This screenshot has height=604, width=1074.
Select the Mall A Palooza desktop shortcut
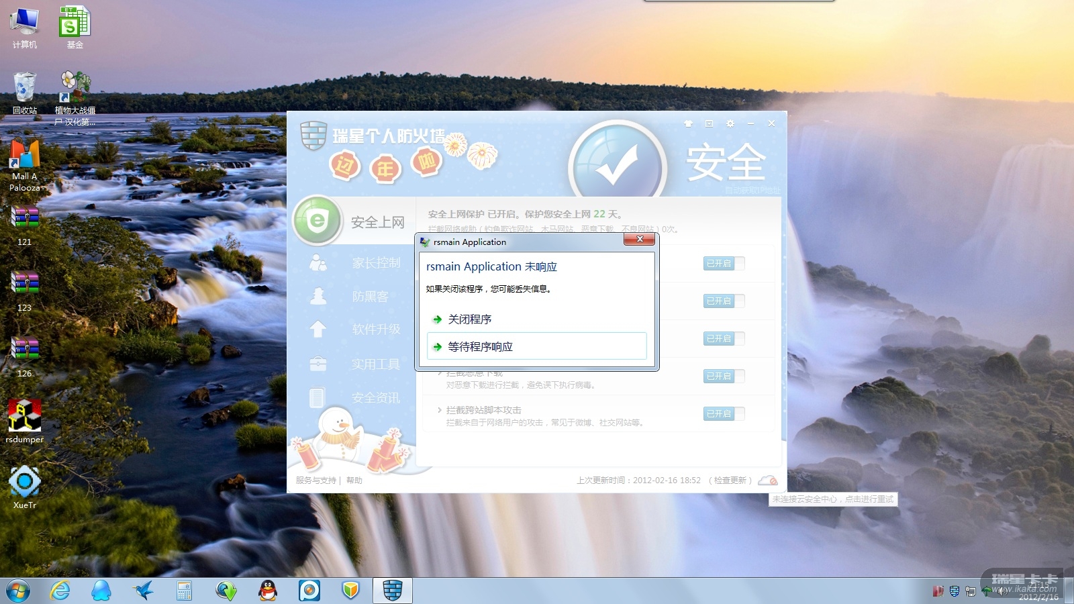pyautogui.click(x=25, y=164)
